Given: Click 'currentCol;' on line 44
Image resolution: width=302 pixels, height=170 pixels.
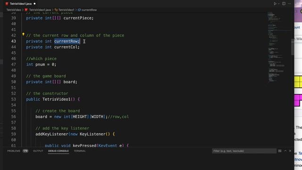Looking at the screenshot, I should tap(67, 47).
